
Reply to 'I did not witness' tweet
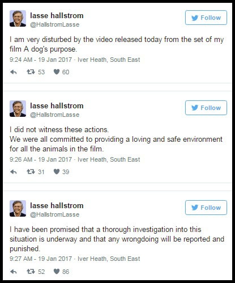pos(14,172)
